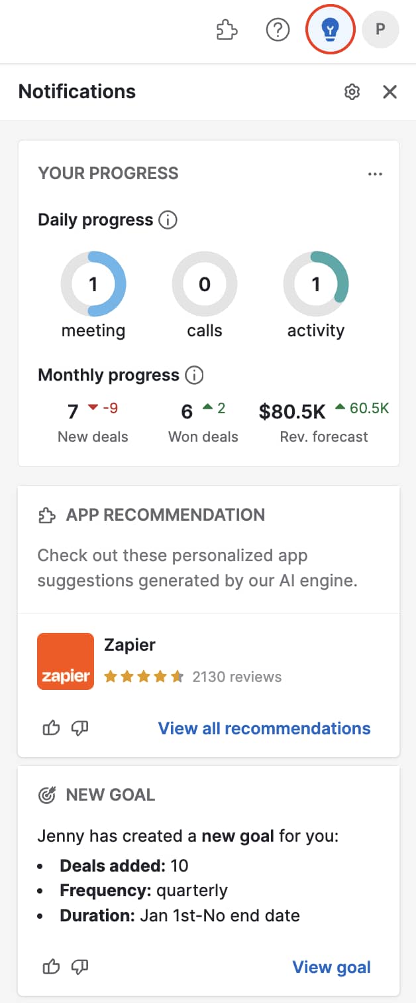Give the Zapier recommendation a thumbs up
The width and height of the screenshot is (416, 1003).
click(x=51, y=728)
